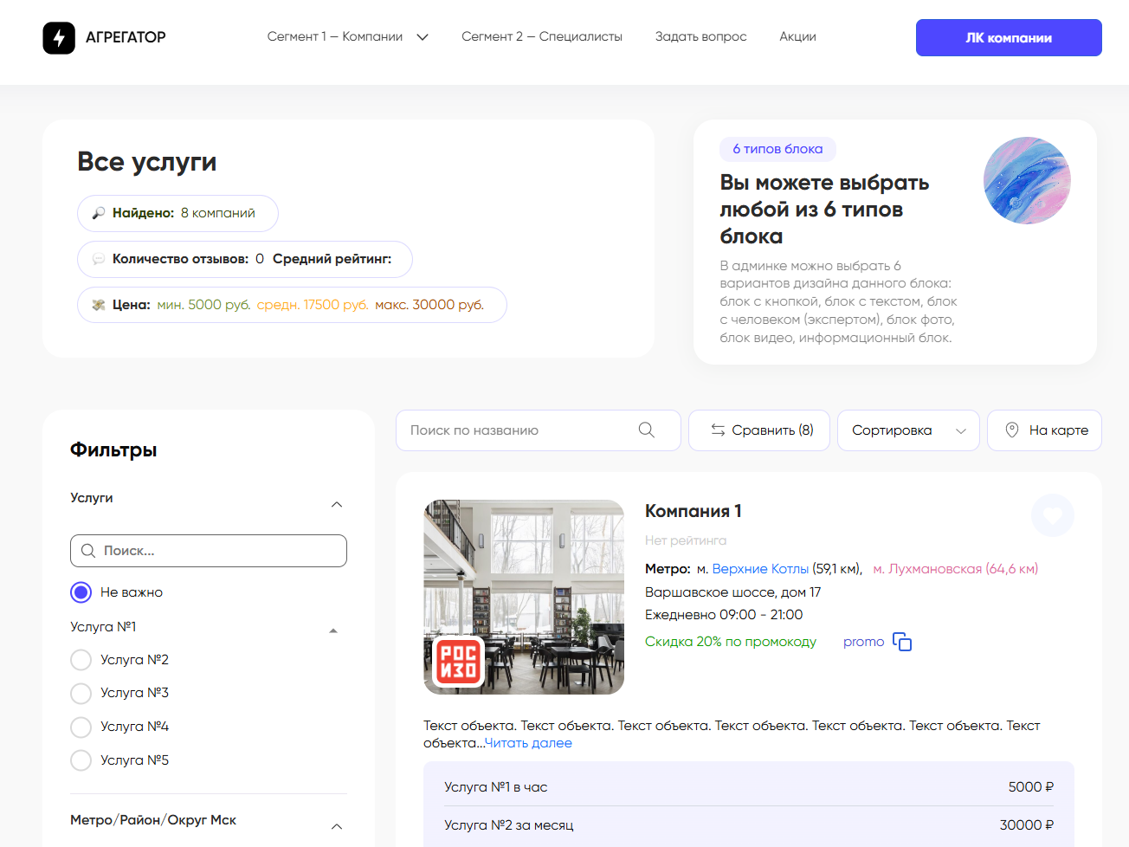Screen dimensions: 1129x847
Task: Open Сегмент 2 – Специалисты menu item
Action: 541,36
